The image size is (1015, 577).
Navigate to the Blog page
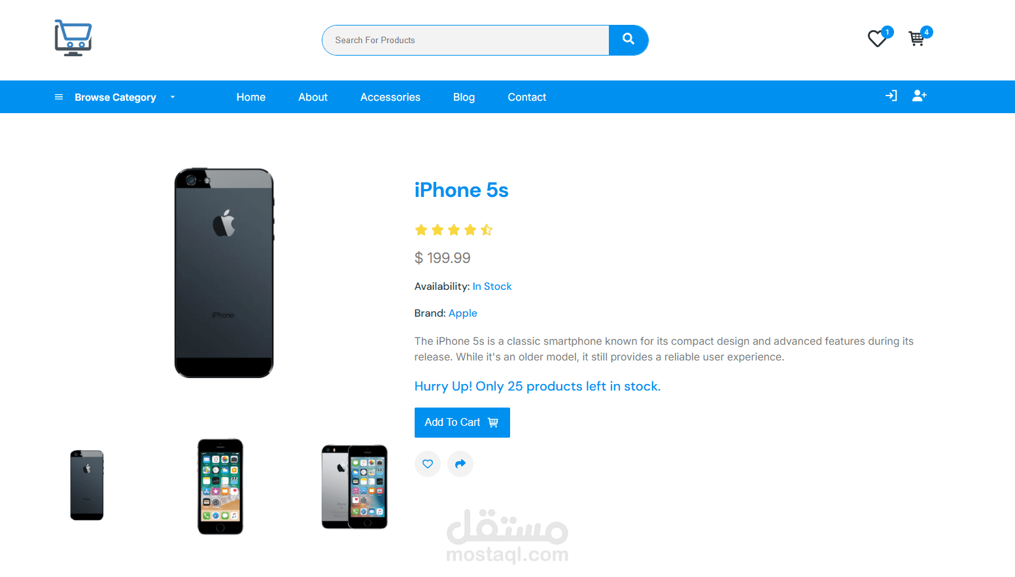(x=464, y=97)
